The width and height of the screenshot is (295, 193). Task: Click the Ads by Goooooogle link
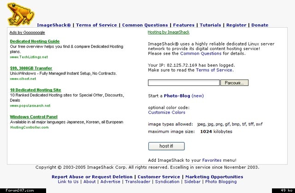click(27, 33)
